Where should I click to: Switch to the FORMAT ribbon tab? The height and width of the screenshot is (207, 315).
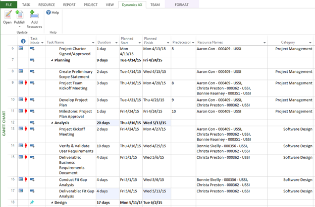[x=181, y=4]
